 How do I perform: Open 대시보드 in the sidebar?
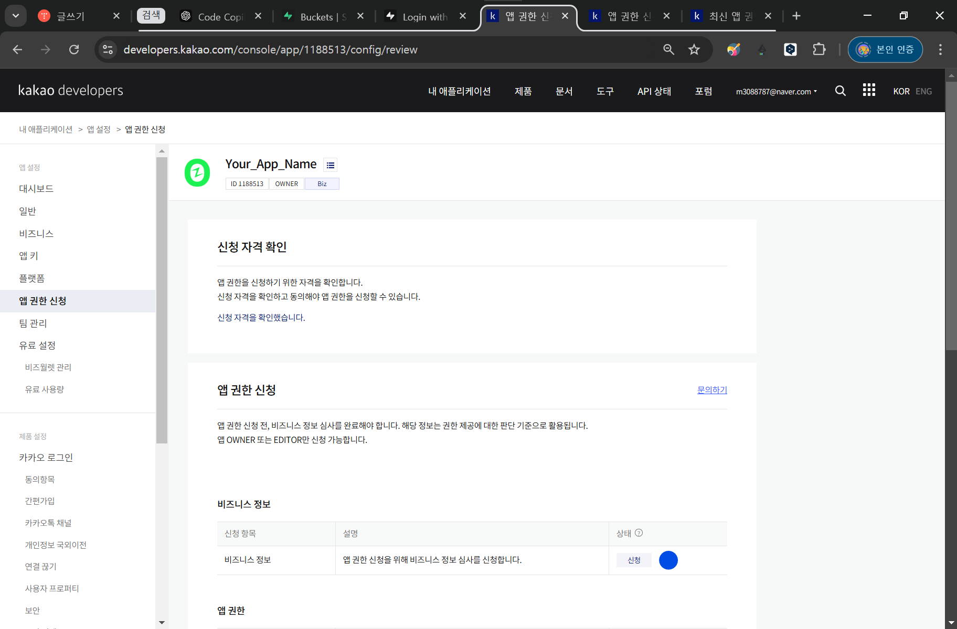36,189
